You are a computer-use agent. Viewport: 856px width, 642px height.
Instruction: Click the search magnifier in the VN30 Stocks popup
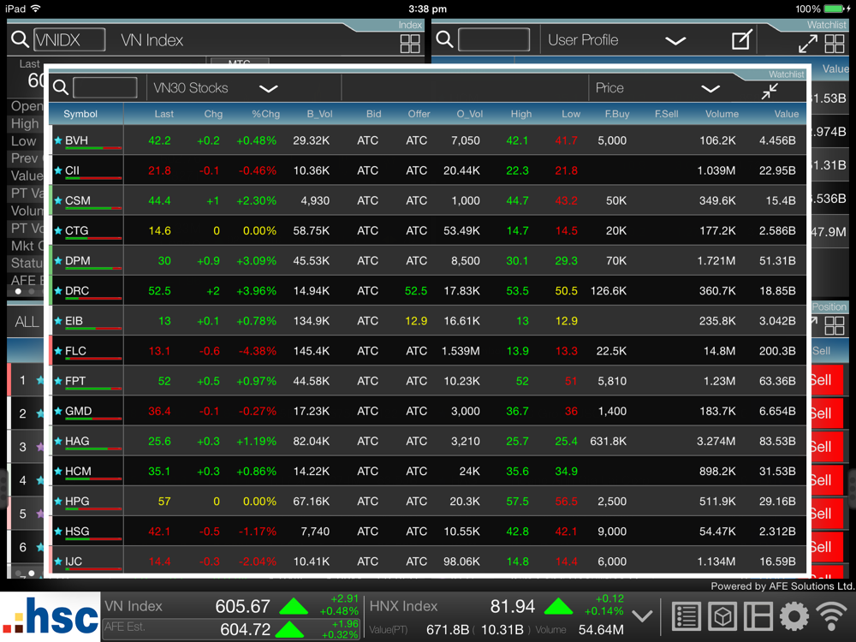(x=61, y=87)
